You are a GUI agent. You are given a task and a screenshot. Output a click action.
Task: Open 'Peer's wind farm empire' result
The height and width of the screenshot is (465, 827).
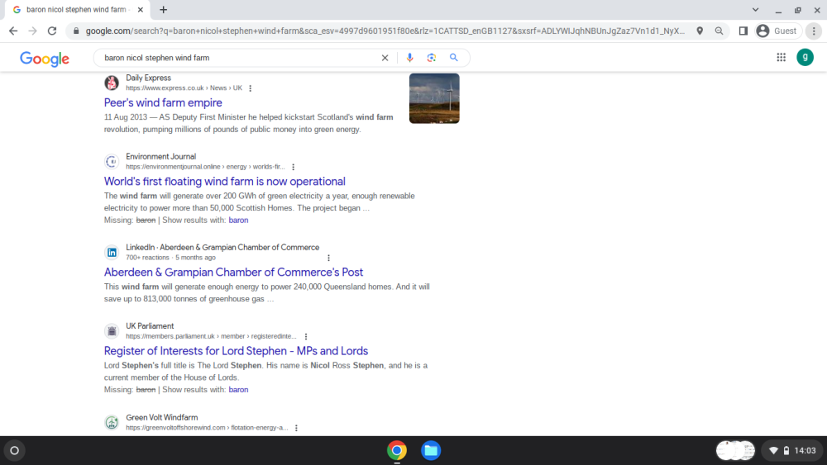click(163, 102)
